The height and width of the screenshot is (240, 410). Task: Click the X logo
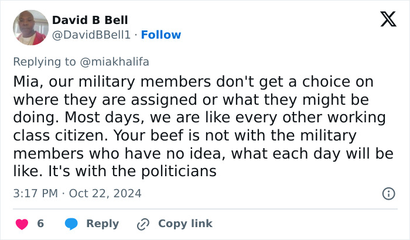click(384, 20)
